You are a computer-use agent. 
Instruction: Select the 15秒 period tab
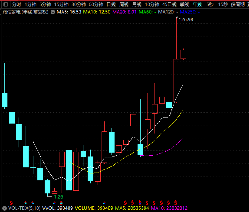(x=223, y=4)
